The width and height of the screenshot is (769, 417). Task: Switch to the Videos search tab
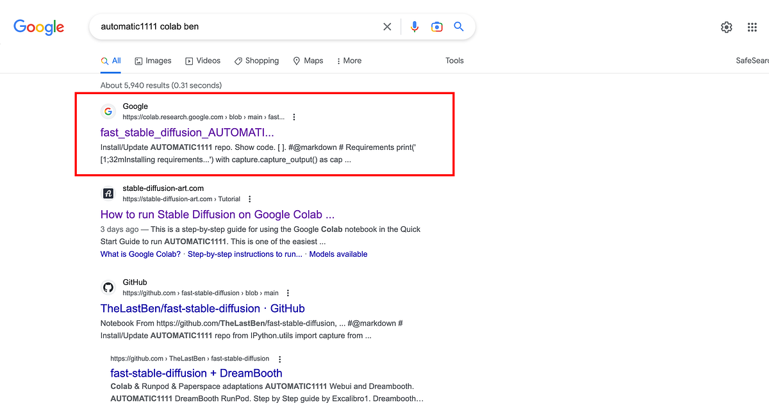pyautogui.click(x=203, y=60)
